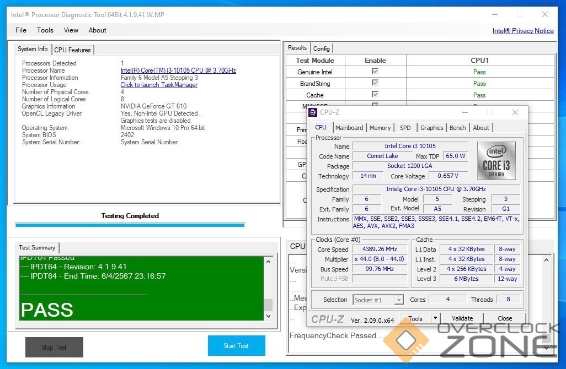
Task: Toggle the BrandString enable checkbox
Action: 375,83
